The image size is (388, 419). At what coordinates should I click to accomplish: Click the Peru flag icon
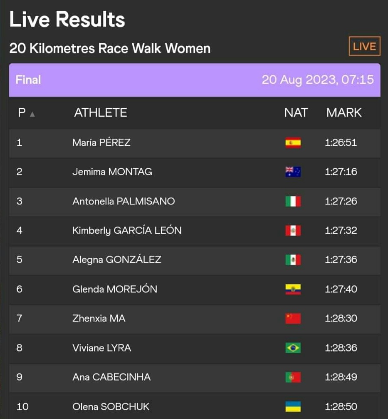tap(293, 230)
